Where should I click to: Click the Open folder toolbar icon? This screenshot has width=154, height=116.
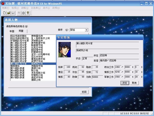tap(9, 13)
